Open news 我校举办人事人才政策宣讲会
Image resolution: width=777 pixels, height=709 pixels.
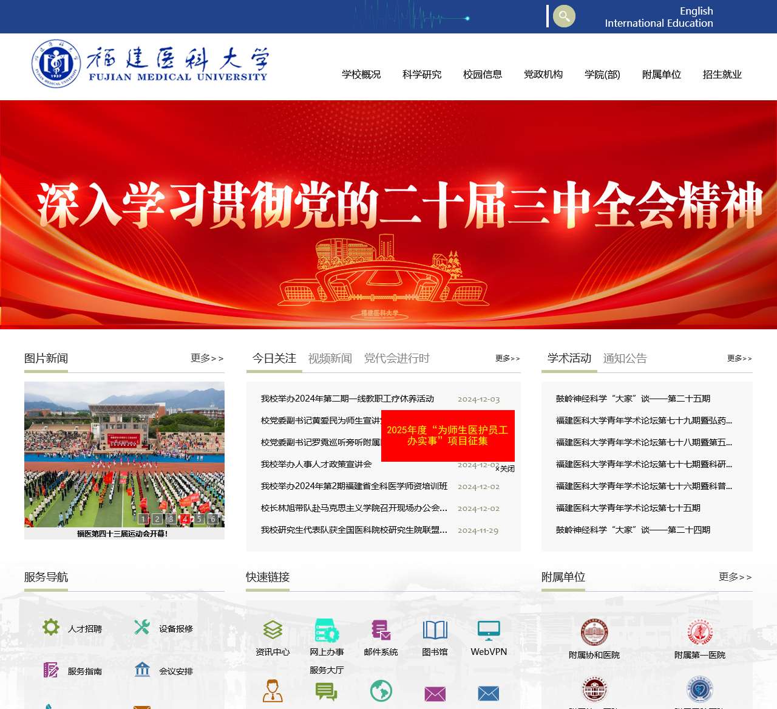click(316, 465)
